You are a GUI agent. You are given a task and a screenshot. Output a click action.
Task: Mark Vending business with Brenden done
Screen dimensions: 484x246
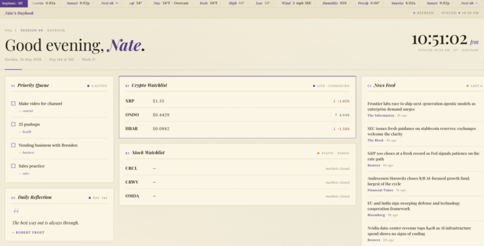tap(13, 145)
